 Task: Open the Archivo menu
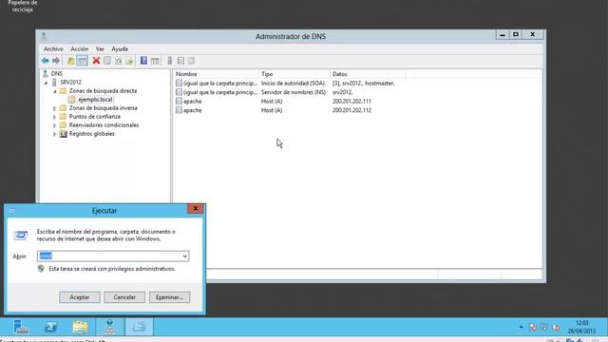coord(53,48)
